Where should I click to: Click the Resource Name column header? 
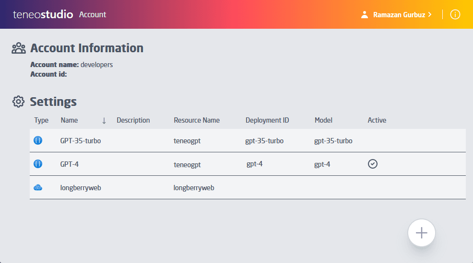197,120
